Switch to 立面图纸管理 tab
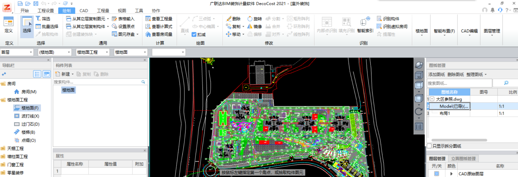518x177 pixels. click(x=463, y=159)
